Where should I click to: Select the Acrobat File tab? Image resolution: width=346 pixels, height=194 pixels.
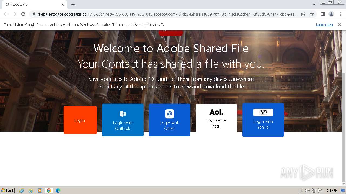34,5
